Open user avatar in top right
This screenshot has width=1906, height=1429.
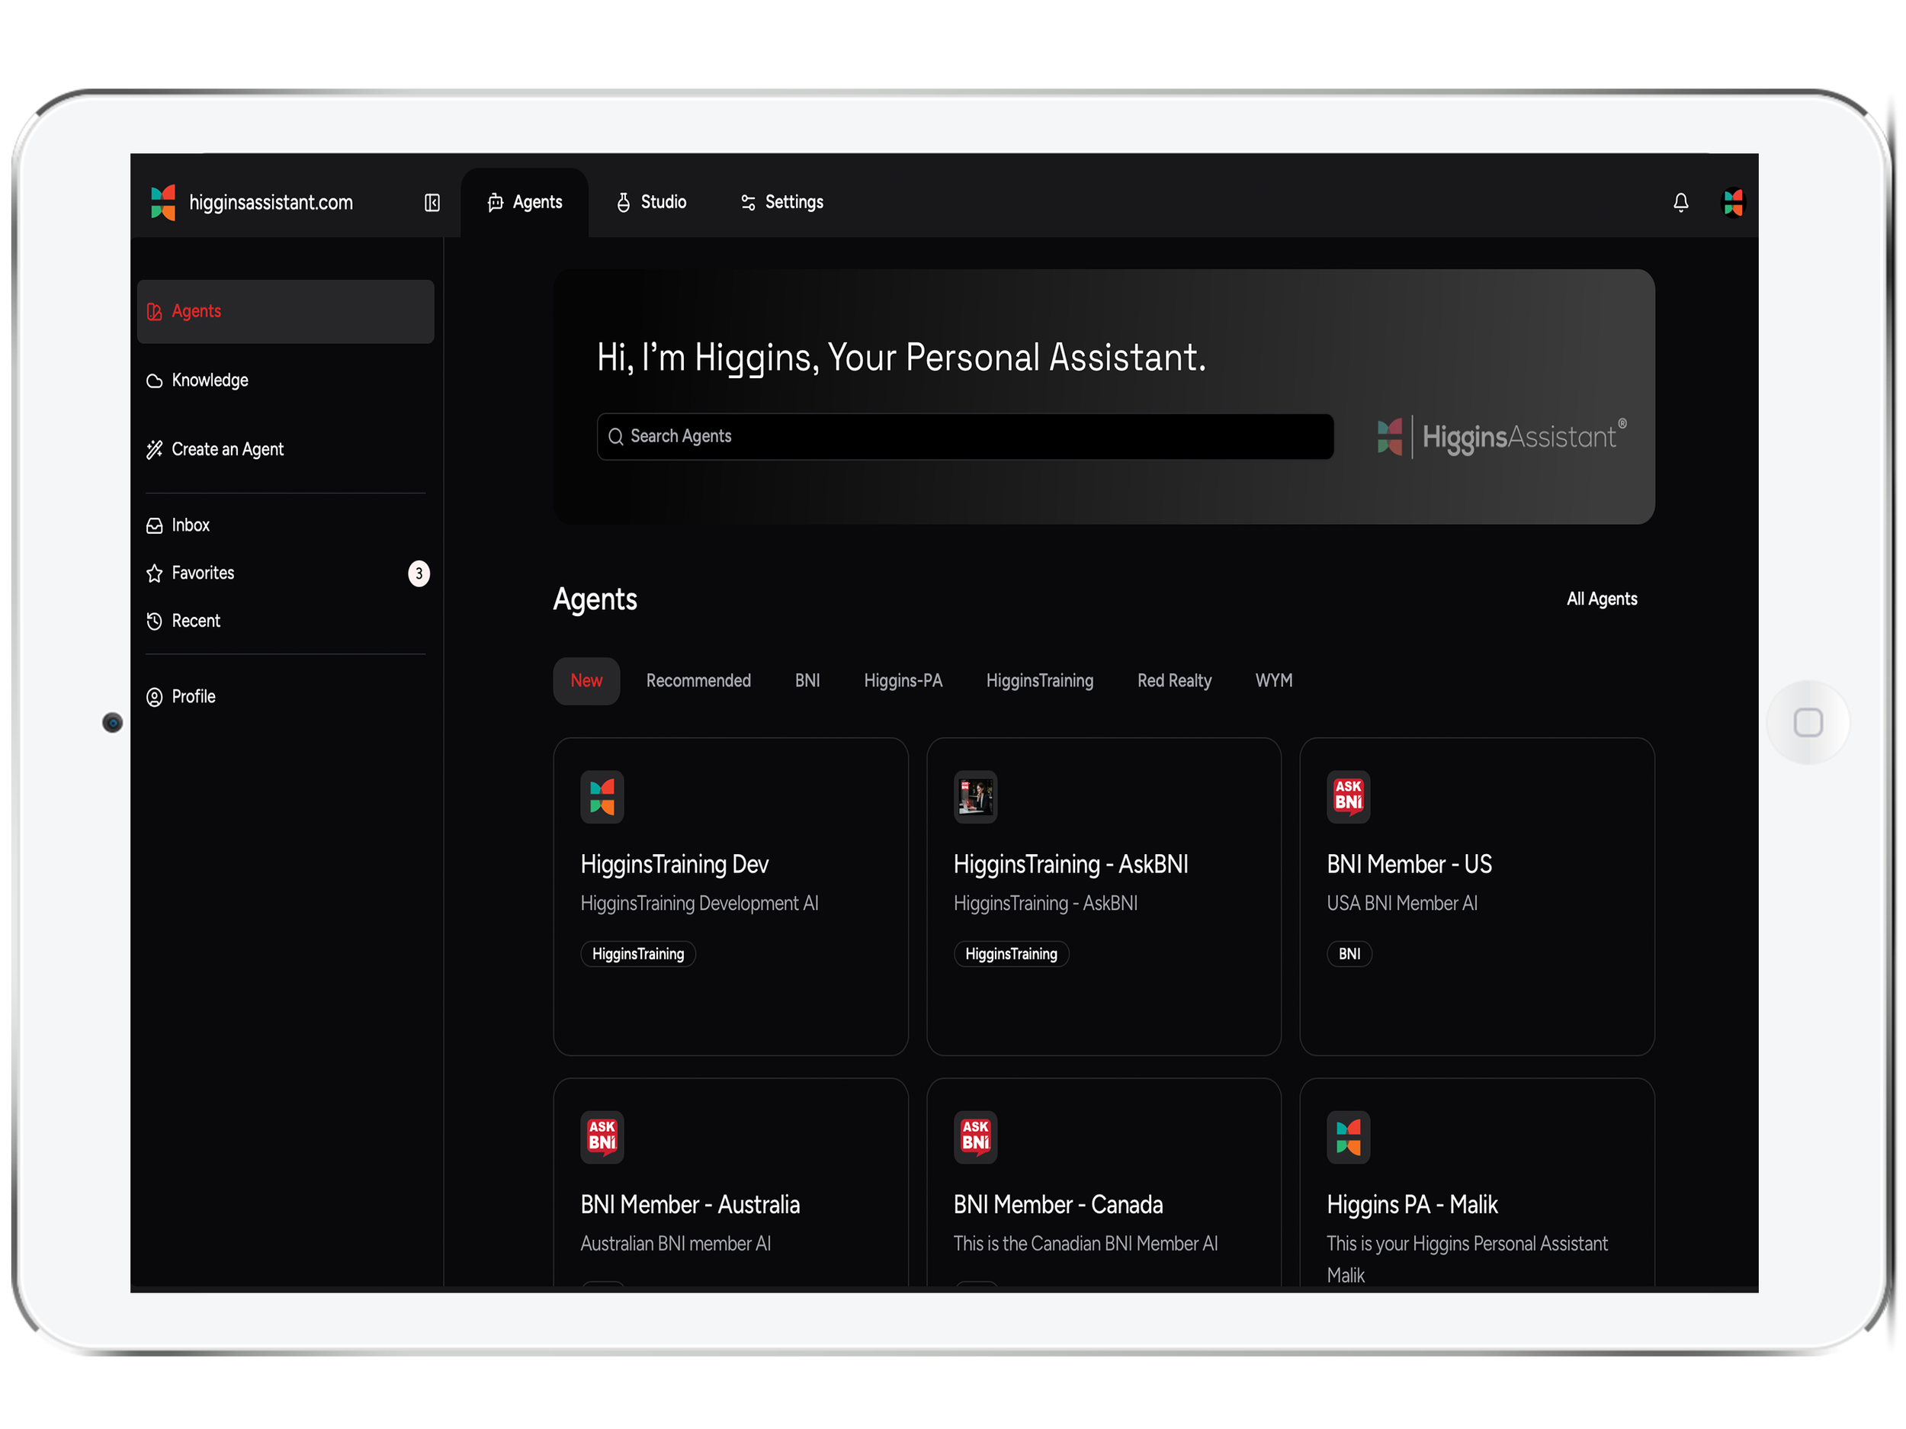click(x=1733, y=203)
